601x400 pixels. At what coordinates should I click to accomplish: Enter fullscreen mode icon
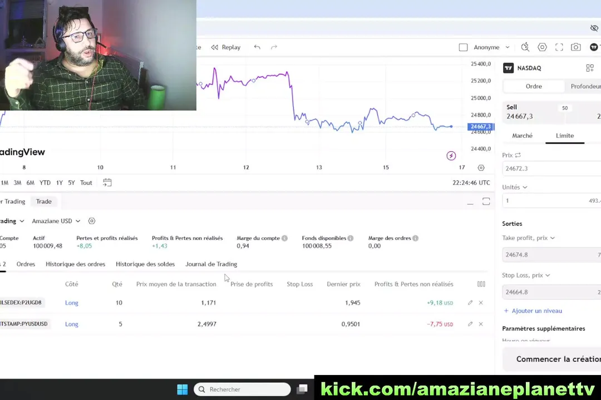[x=559, y=47]
